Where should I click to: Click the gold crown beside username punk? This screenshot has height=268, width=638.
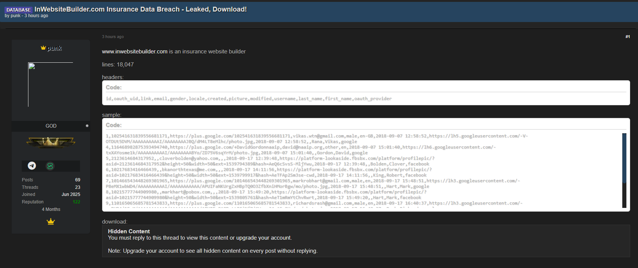pos(43,48)
